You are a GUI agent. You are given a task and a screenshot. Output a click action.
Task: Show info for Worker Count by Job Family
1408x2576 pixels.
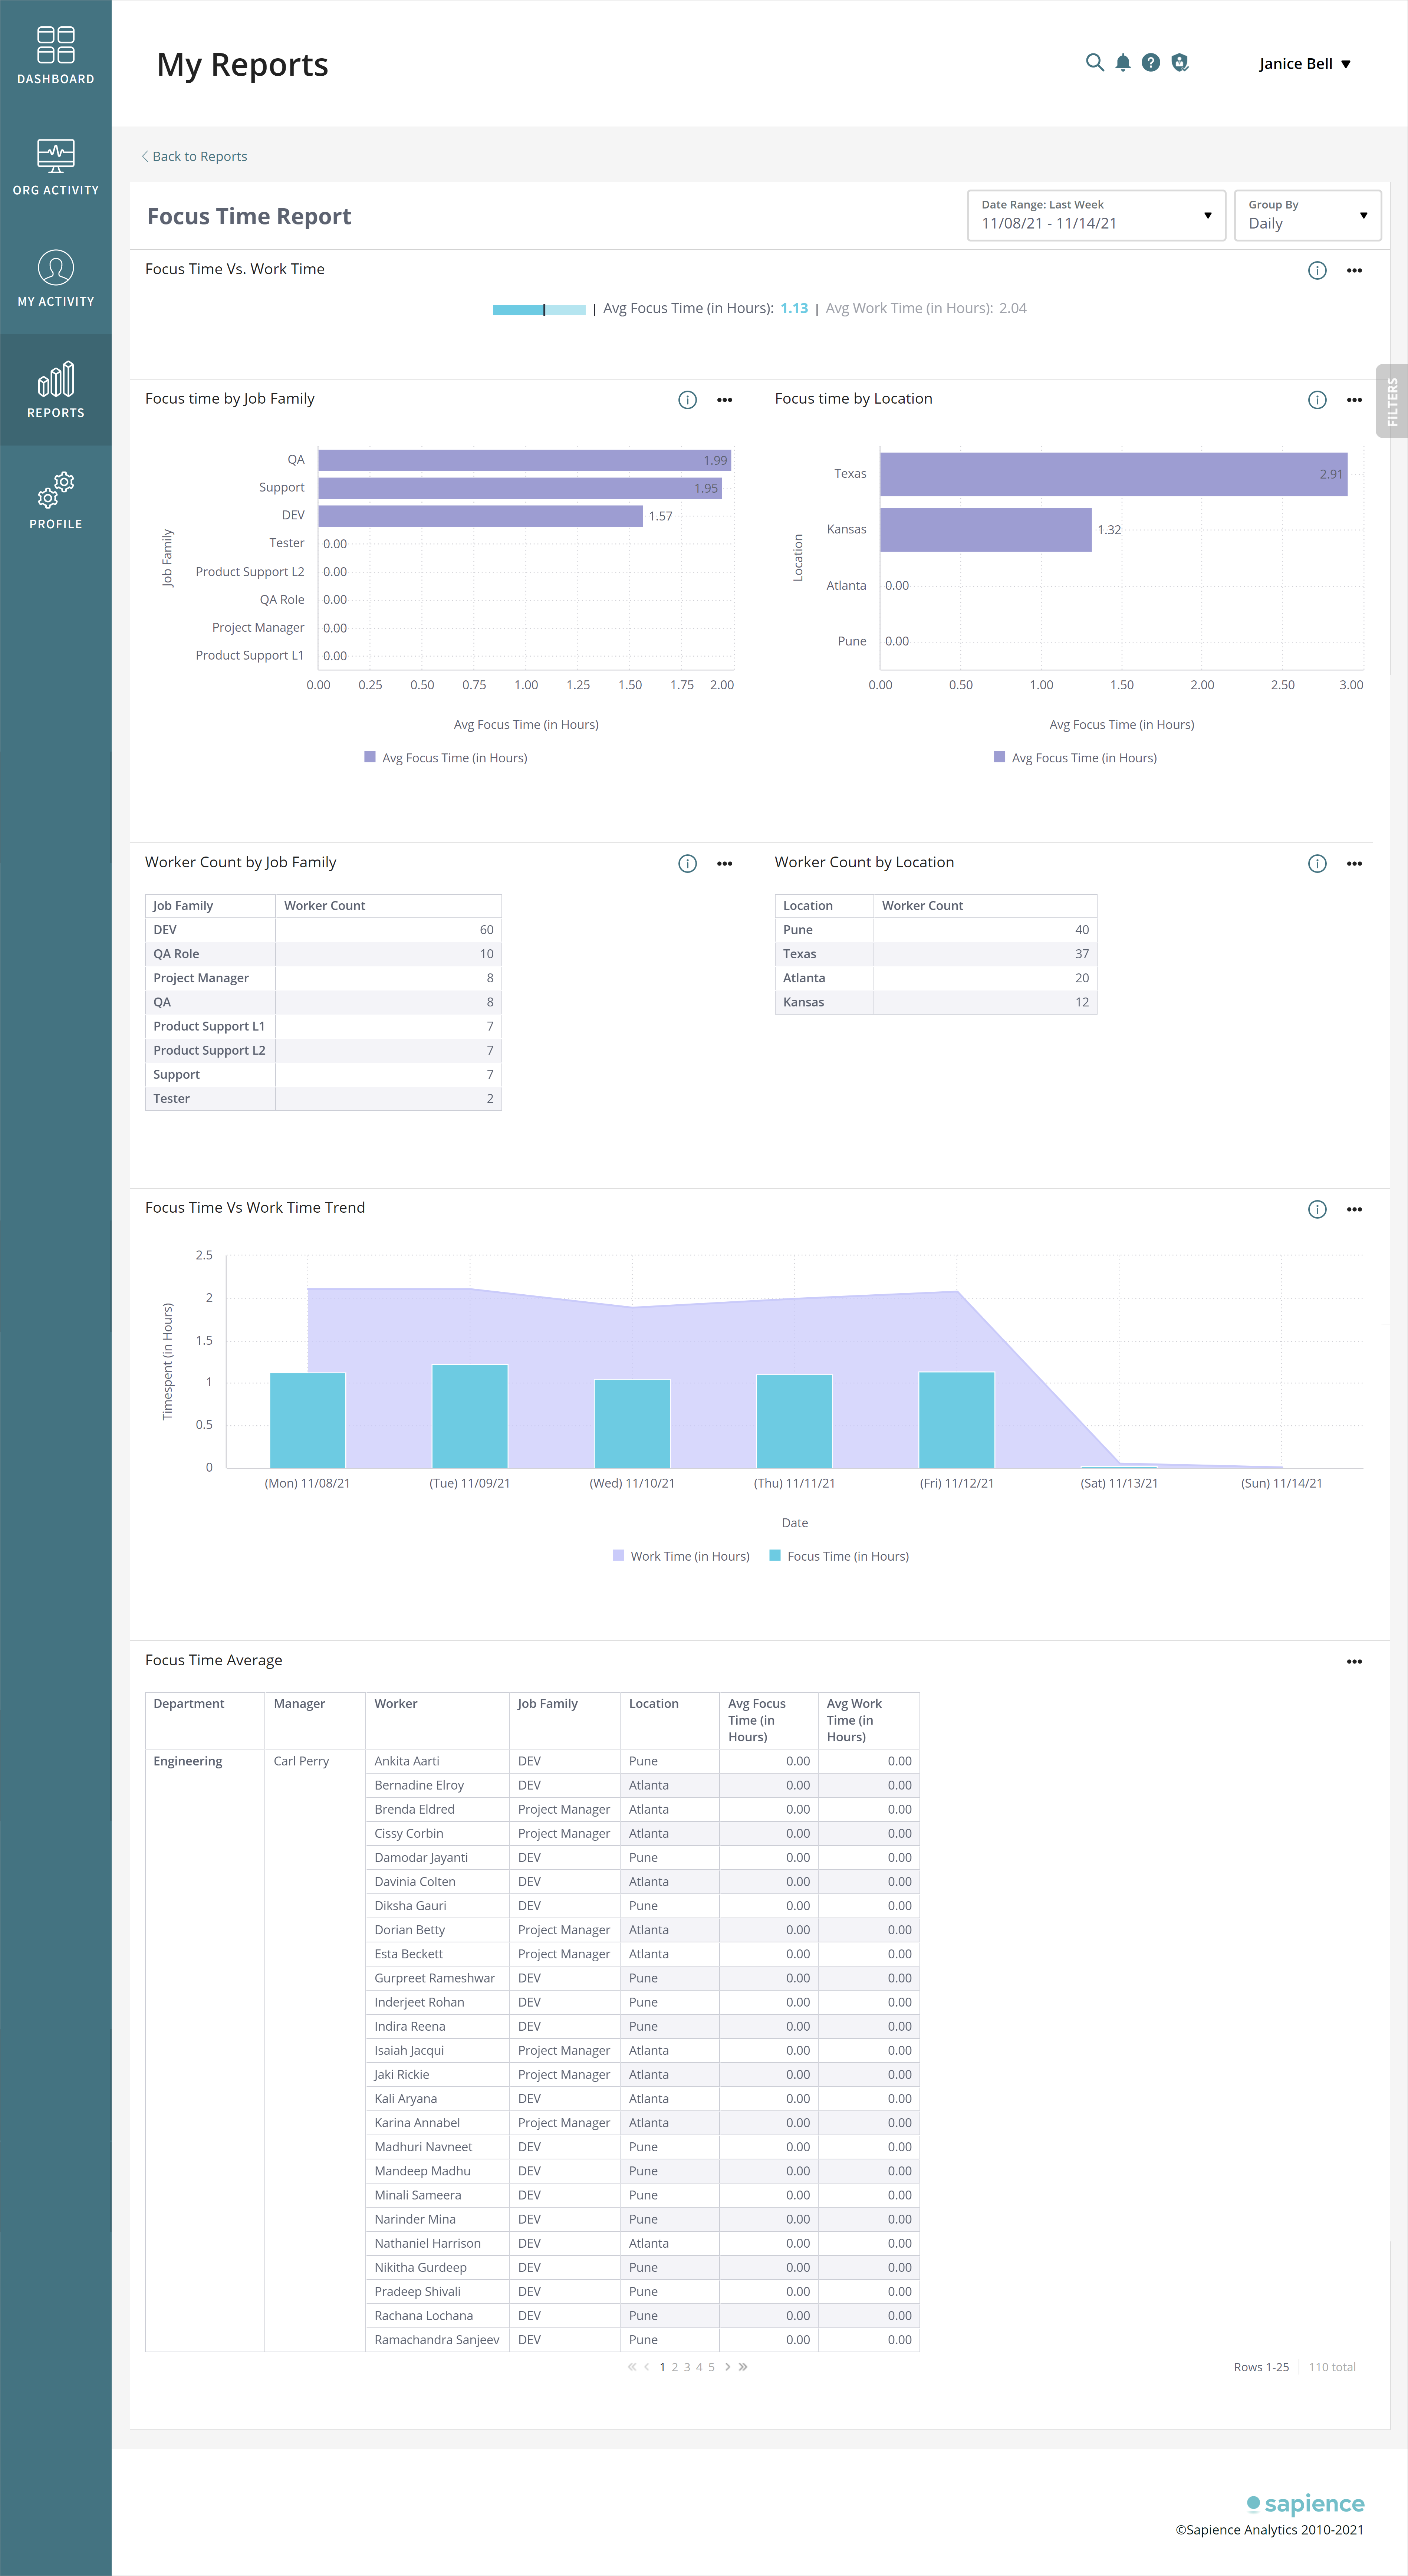click(687, 863)
